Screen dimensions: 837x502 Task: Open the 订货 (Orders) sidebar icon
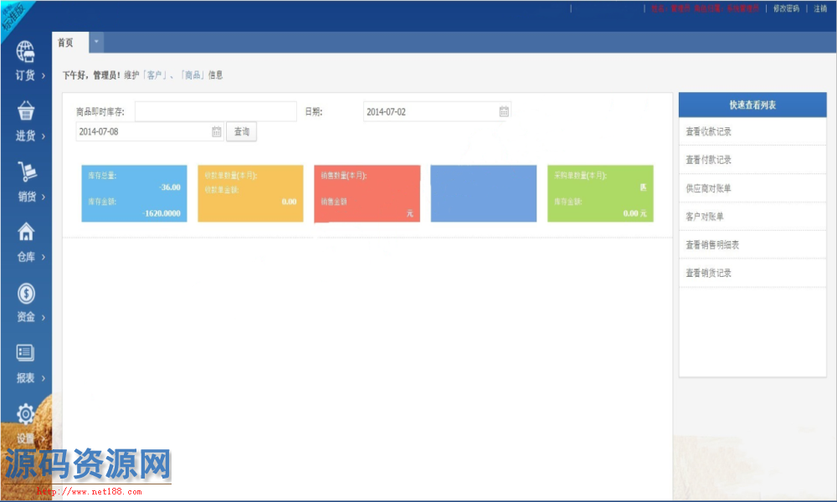(26, 53)
